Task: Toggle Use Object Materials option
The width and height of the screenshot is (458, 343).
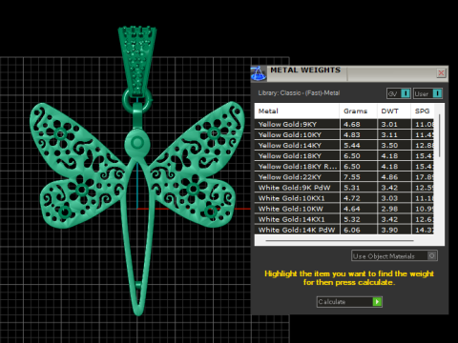Action: (394, 255)
